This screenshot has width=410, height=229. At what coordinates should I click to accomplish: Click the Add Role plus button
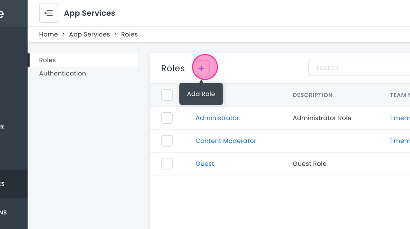tap(201, 68)
